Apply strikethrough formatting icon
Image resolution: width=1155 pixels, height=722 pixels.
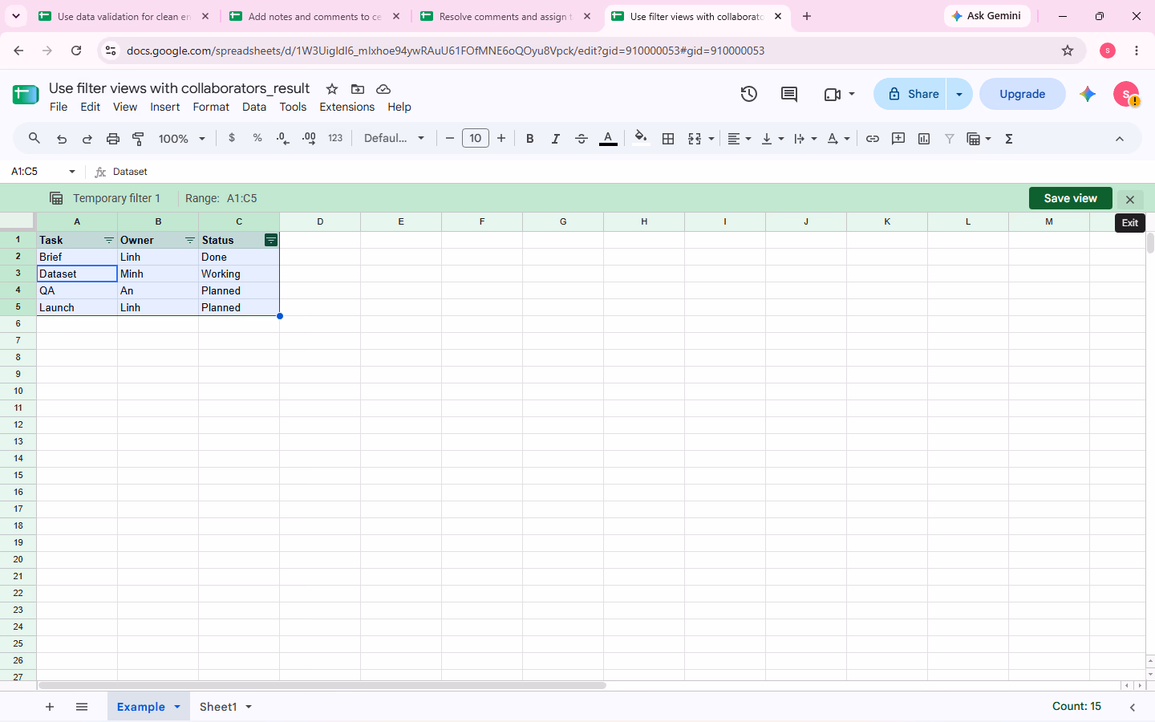[582, 139]
